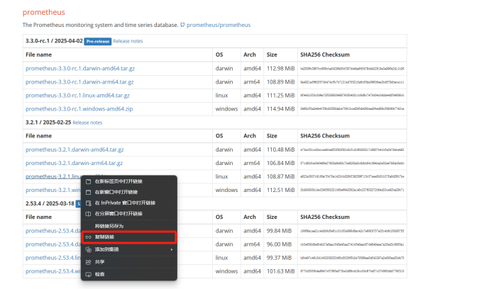
Task: Open Release notes for 3.3.0-rc.1
Action: tap(128, 41)
